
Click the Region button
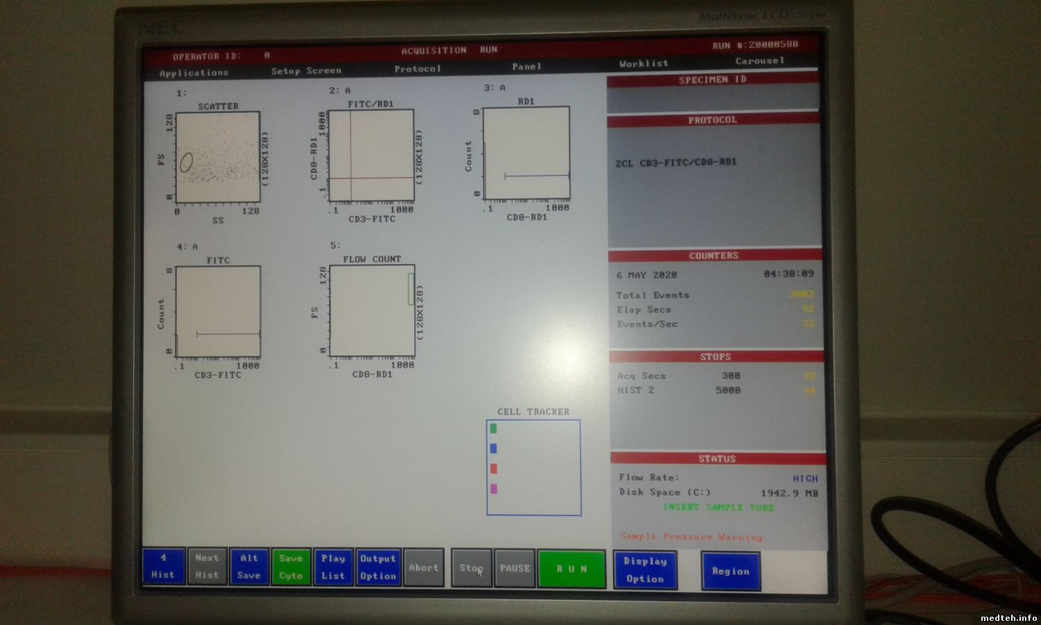(730, 571)
